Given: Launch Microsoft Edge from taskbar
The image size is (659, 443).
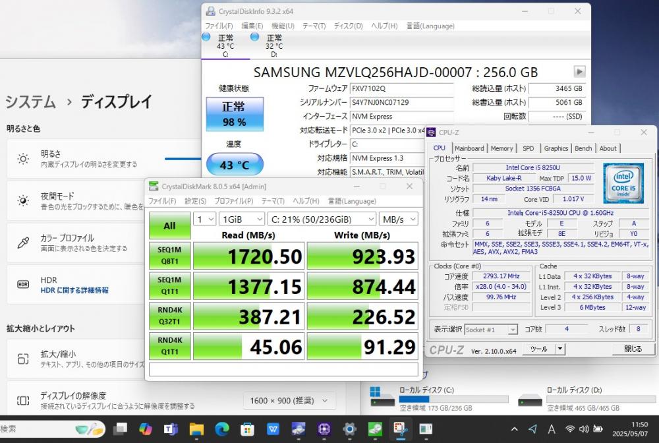Looking at the screenshot, I should click(222, 429).
